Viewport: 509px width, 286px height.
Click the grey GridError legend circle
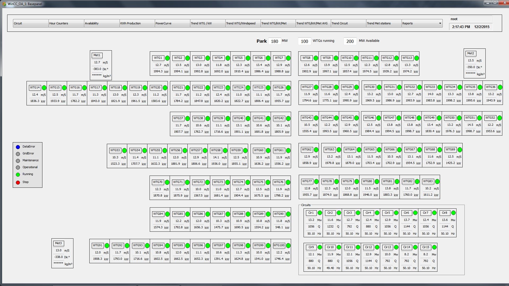18,154
